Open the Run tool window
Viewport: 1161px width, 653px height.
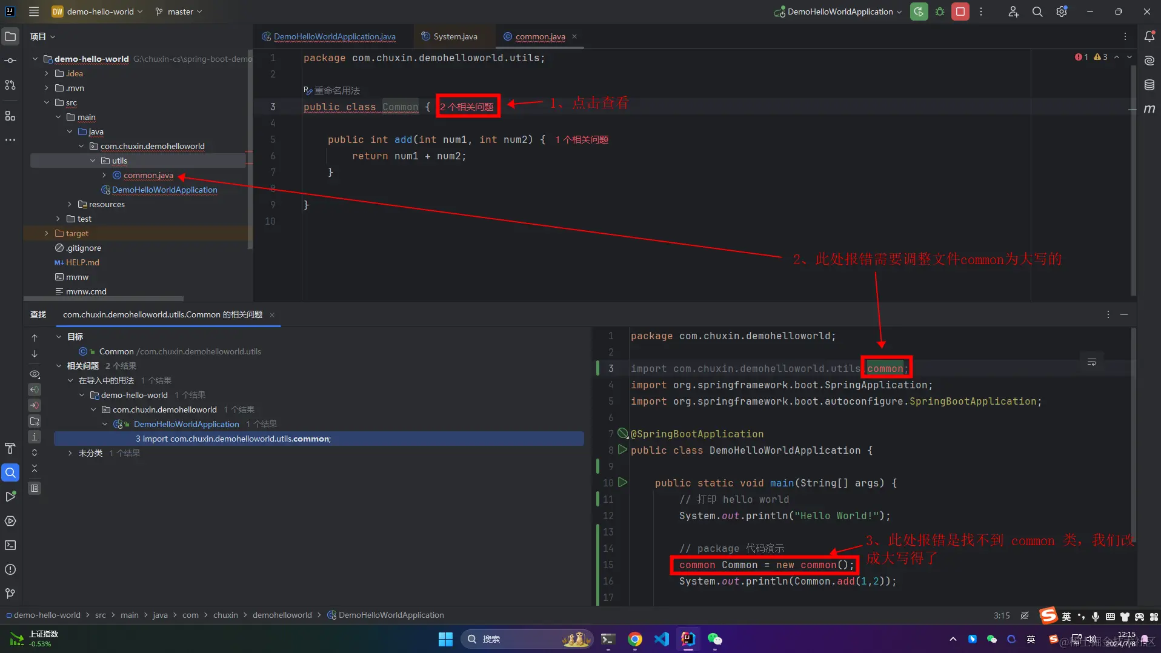tap(10, 497)
